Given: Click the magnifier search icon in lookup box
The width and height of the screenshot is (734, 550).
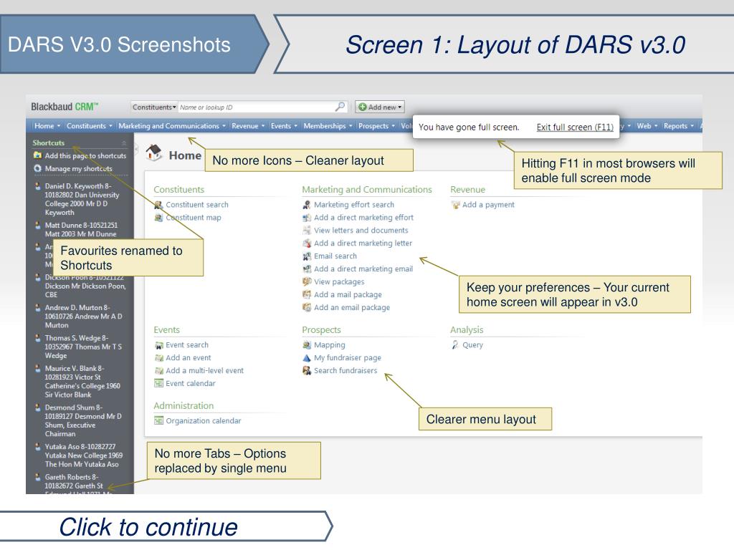Looking at the screenshot, I should point(340,107).
